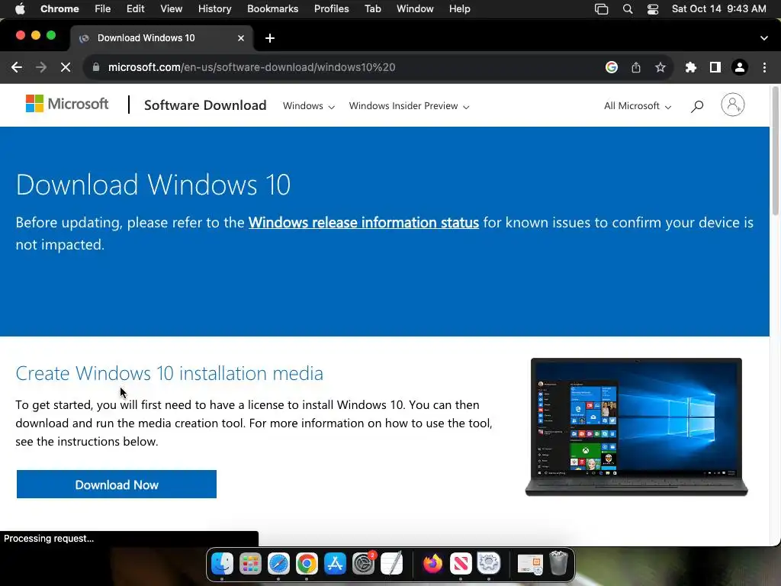
Task: Open Safari from the Dock
Action: click(278, 564)
